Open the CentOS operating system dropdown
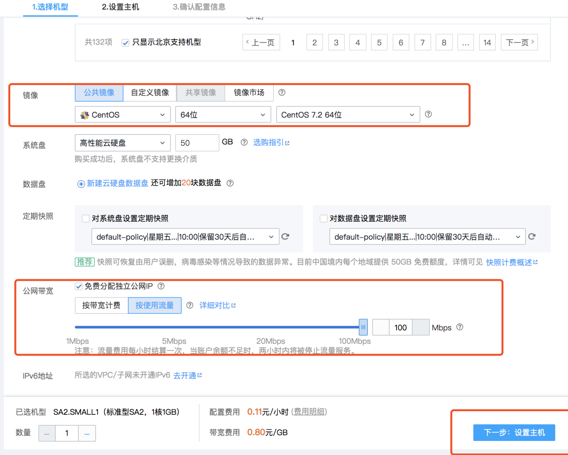 (123, 115)
